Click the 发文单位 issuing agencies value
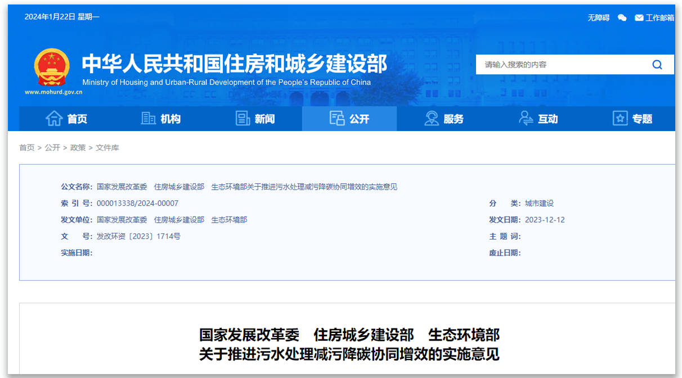This screenshot has height=378, width=682. coord(172,220)
